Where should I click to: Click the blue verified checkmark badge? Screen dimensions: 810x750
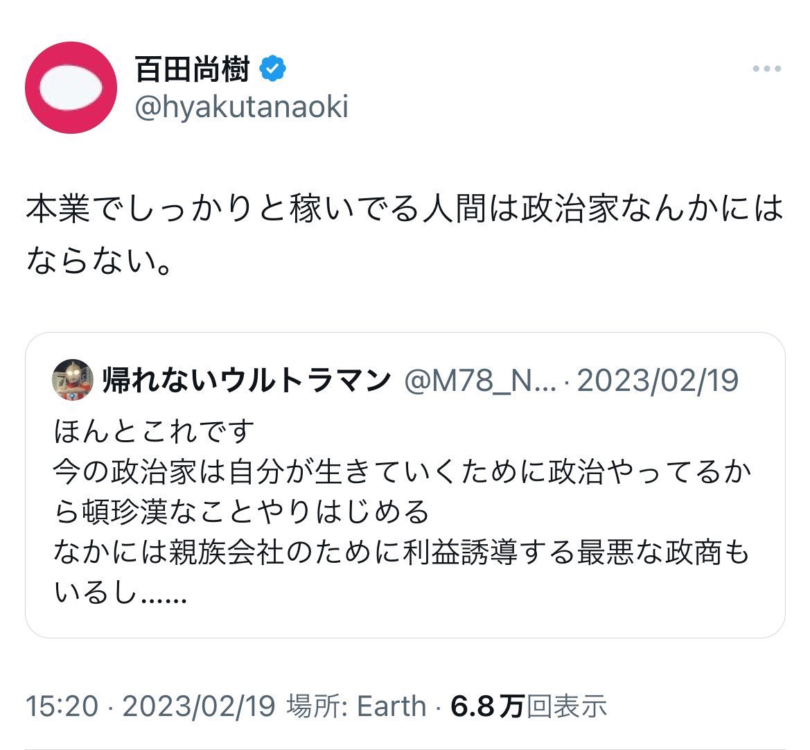273,69
